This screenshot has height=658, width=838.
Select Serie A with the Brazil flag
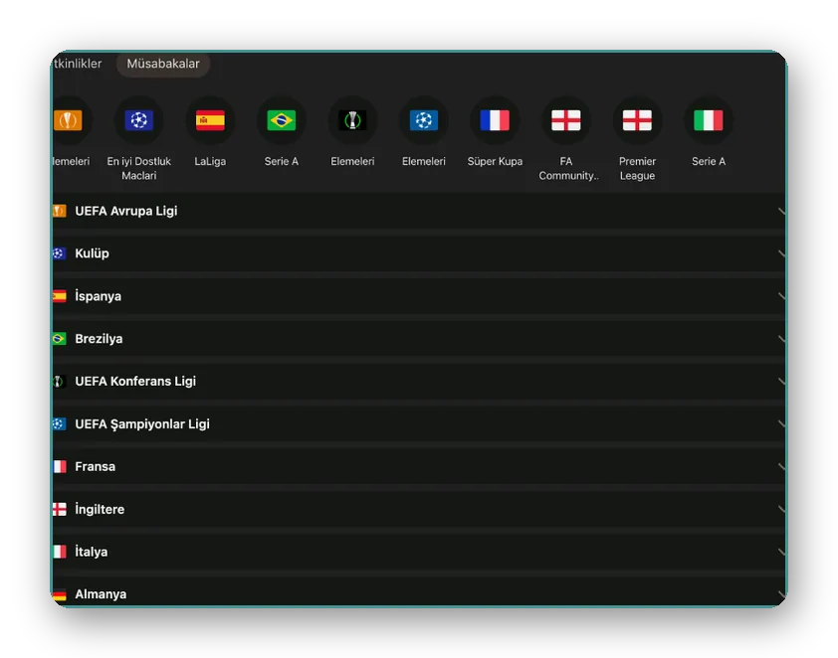tap(281, 131)
